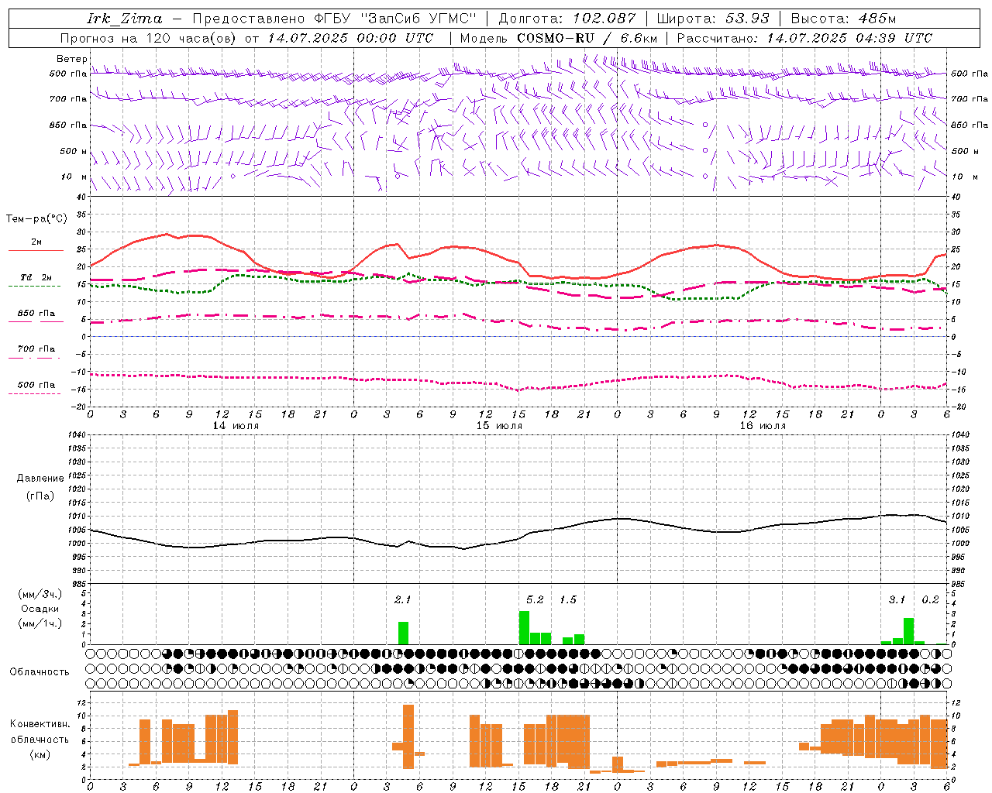Select the date label "16 июля"
This screenshot has width=992, height=793.
[763, 426]
